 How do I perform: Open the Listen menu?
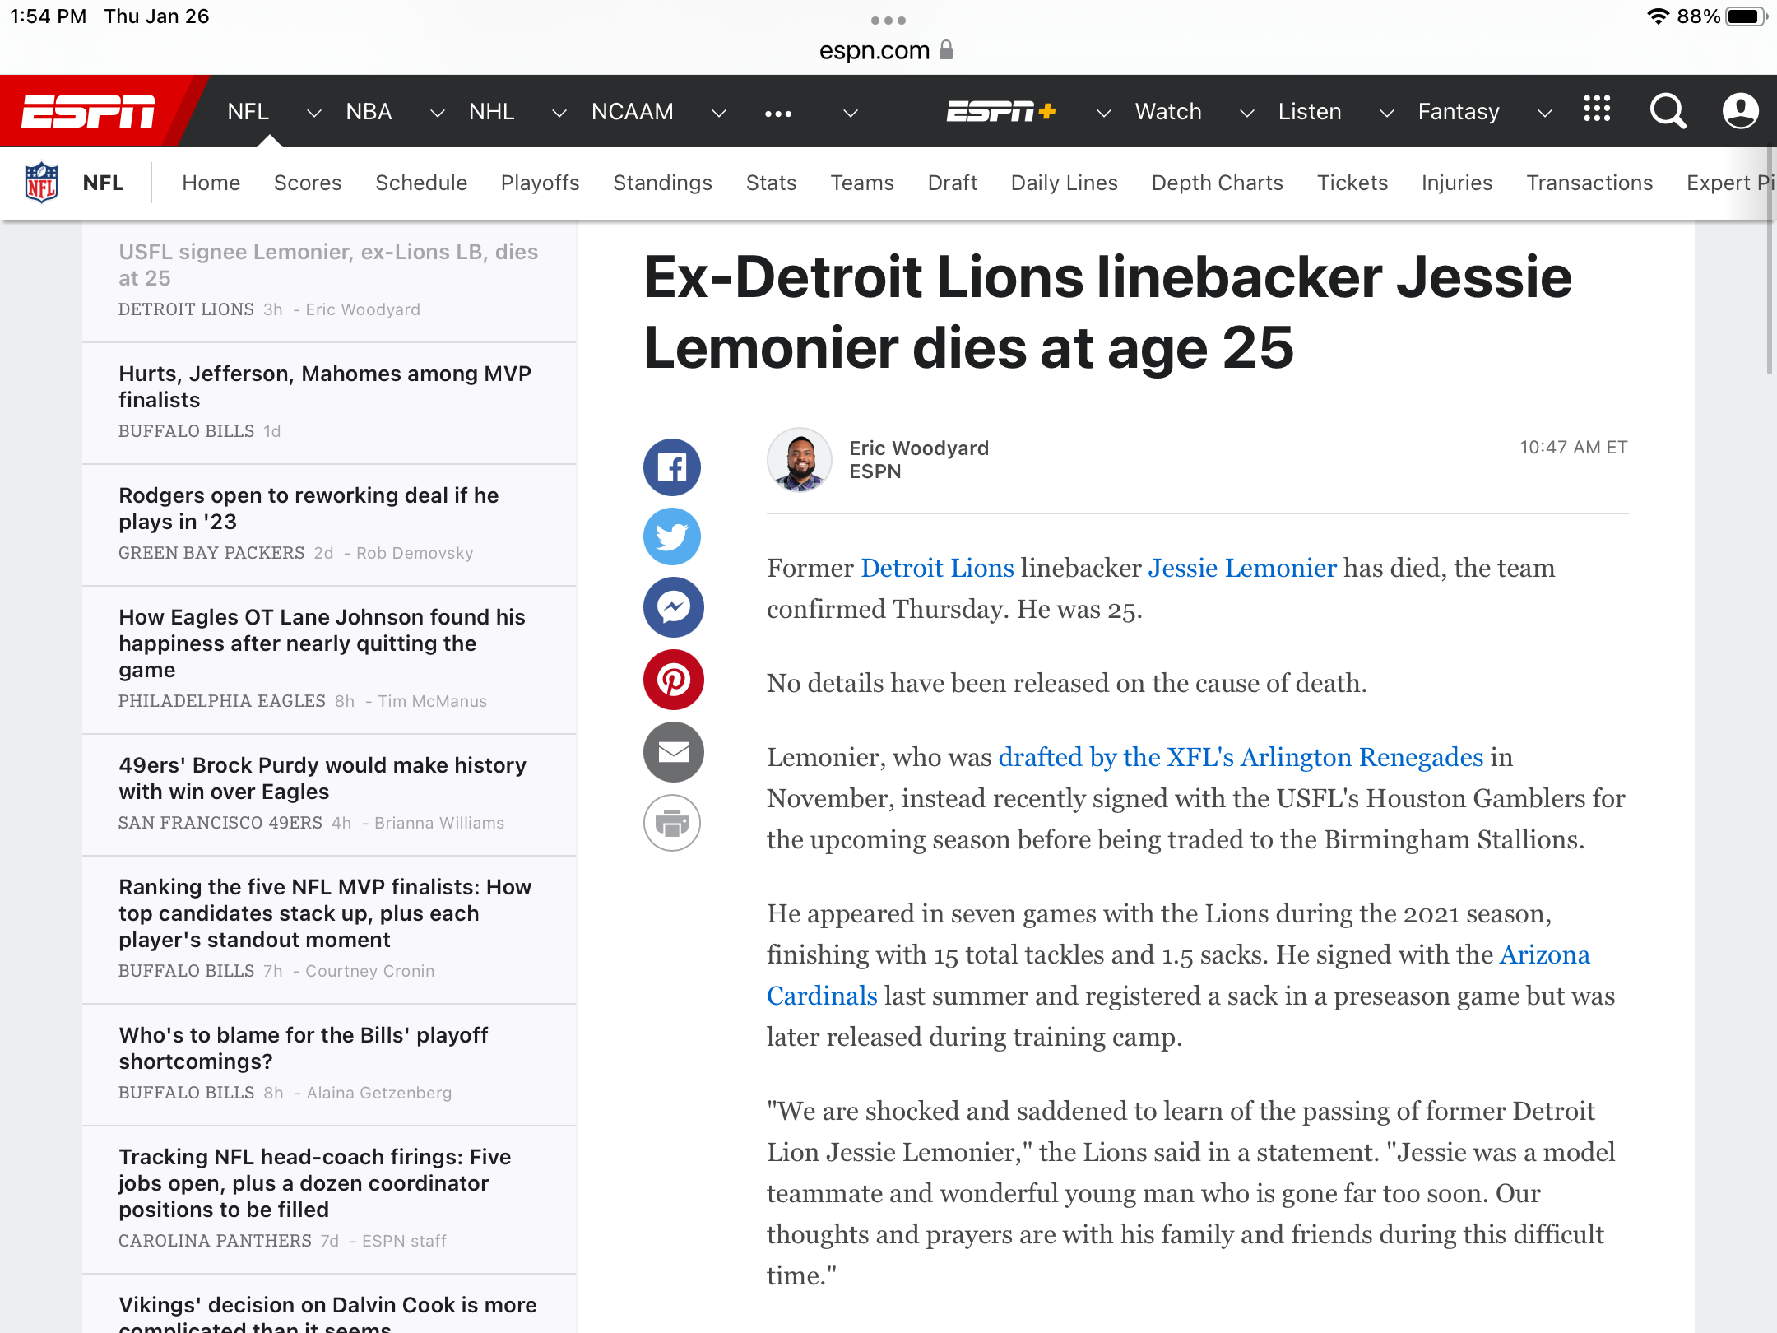(x=1310, y=111)
